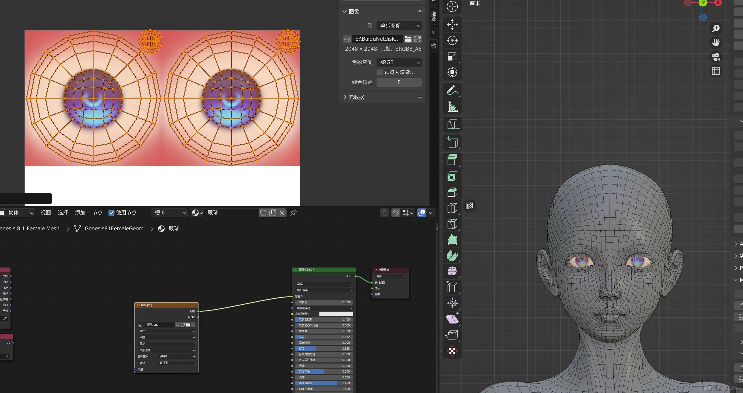
Task: Open the 槽 6 material slot dropdown
Action: coord(170,213)
